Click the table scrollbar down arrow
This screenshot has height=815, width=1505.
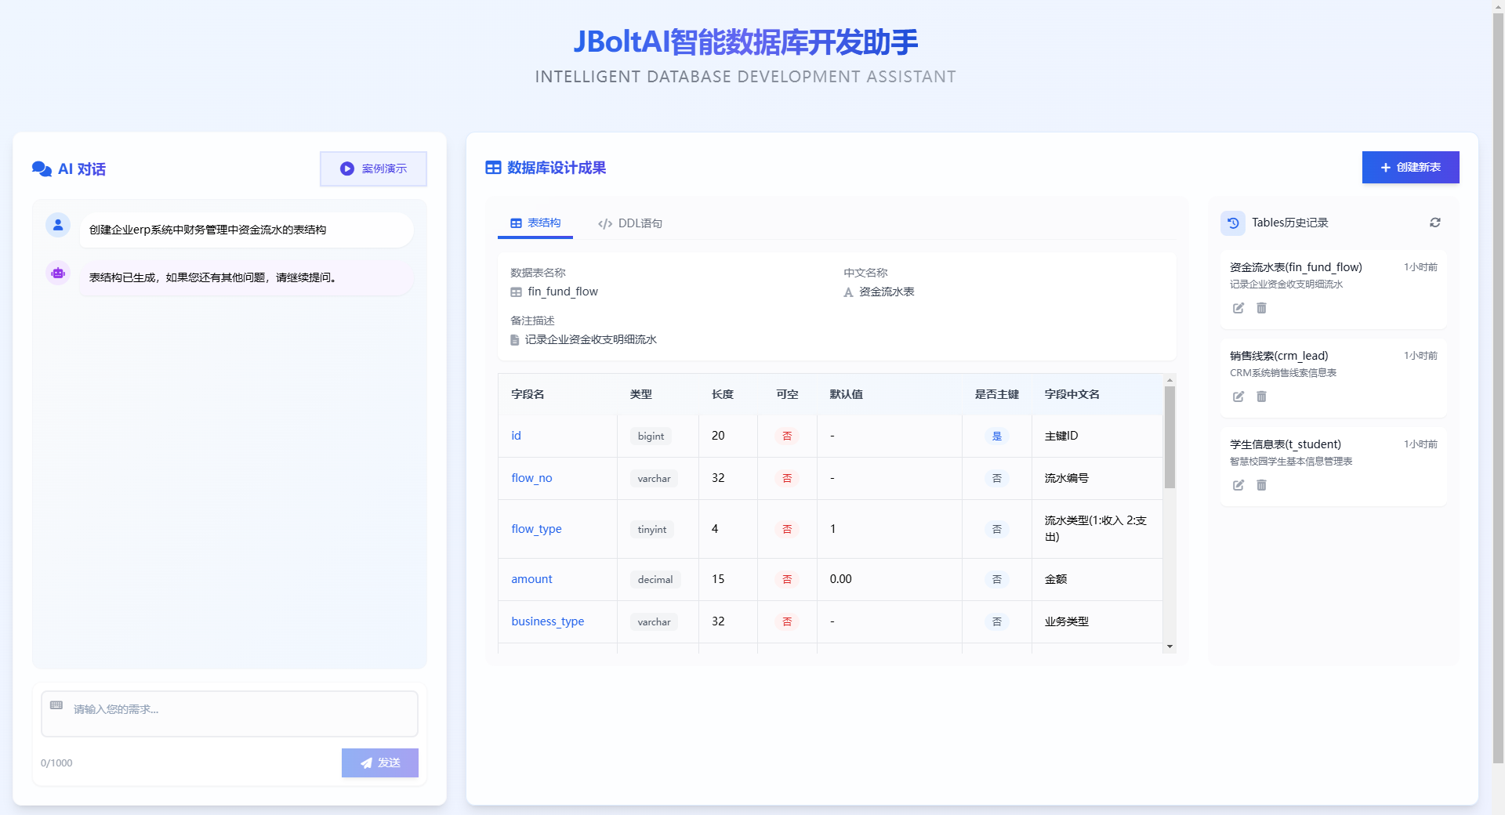pos(1170,647)
